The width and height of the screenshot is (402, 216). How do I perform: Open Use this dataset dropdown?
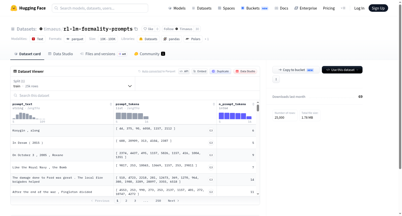pos(342,70)
